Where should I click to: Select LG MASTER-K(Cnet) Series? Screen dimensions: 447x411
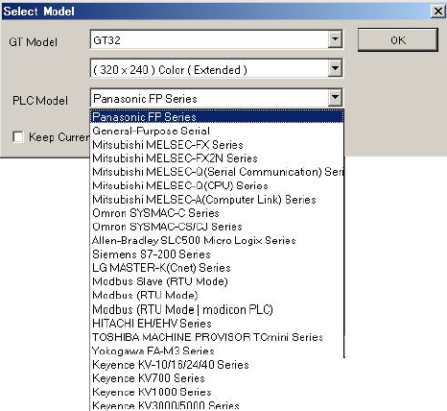coord(217,268)
